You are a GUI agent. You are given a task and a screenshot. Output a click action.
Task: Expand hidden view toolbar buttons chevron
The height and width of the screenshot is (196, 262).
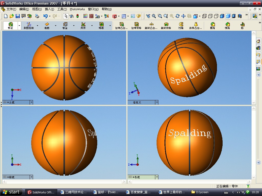247,15
